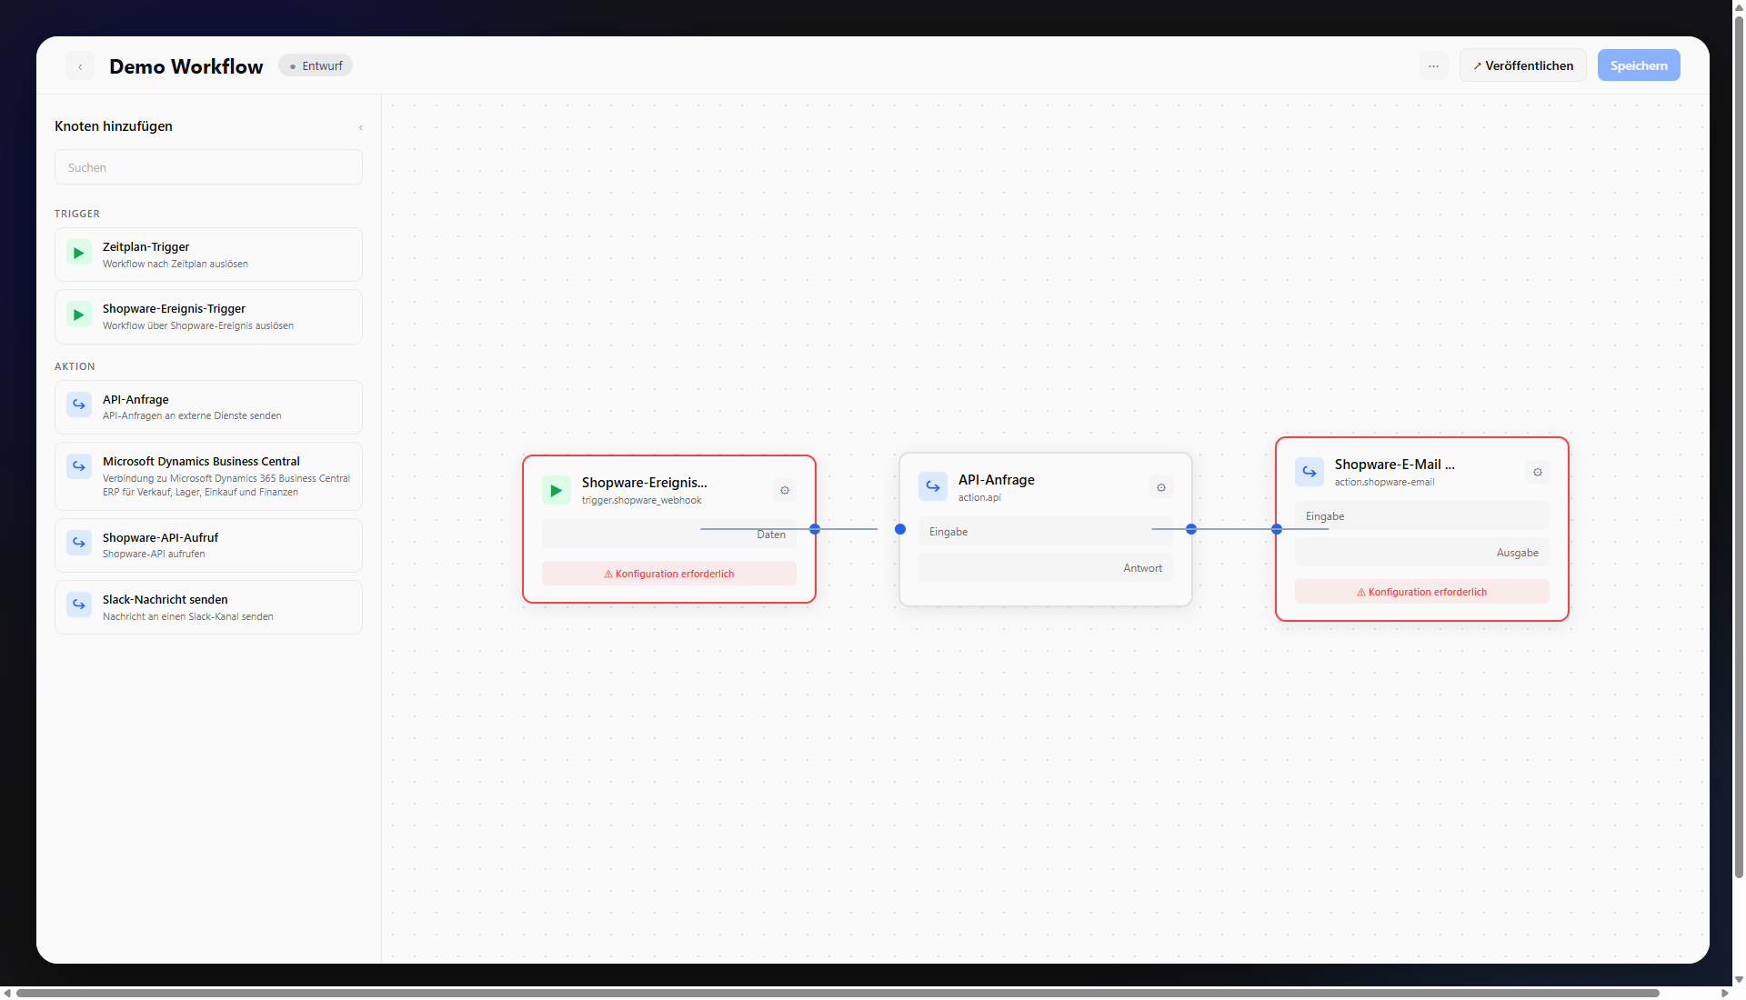Open settings gear on Shopware-Ereignis node
Image resolution: width=1746 pixels, height=1000 pixels.
point(784,490)
